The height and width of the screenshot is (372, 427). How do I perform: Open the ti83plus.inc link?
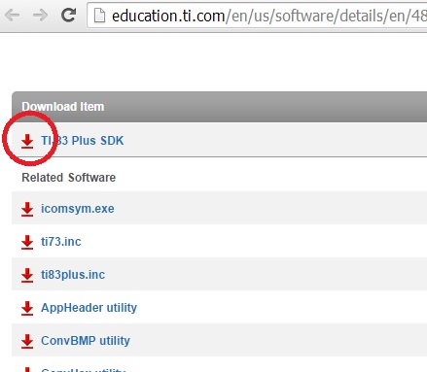pyautogui.click(x=73, y=275)
